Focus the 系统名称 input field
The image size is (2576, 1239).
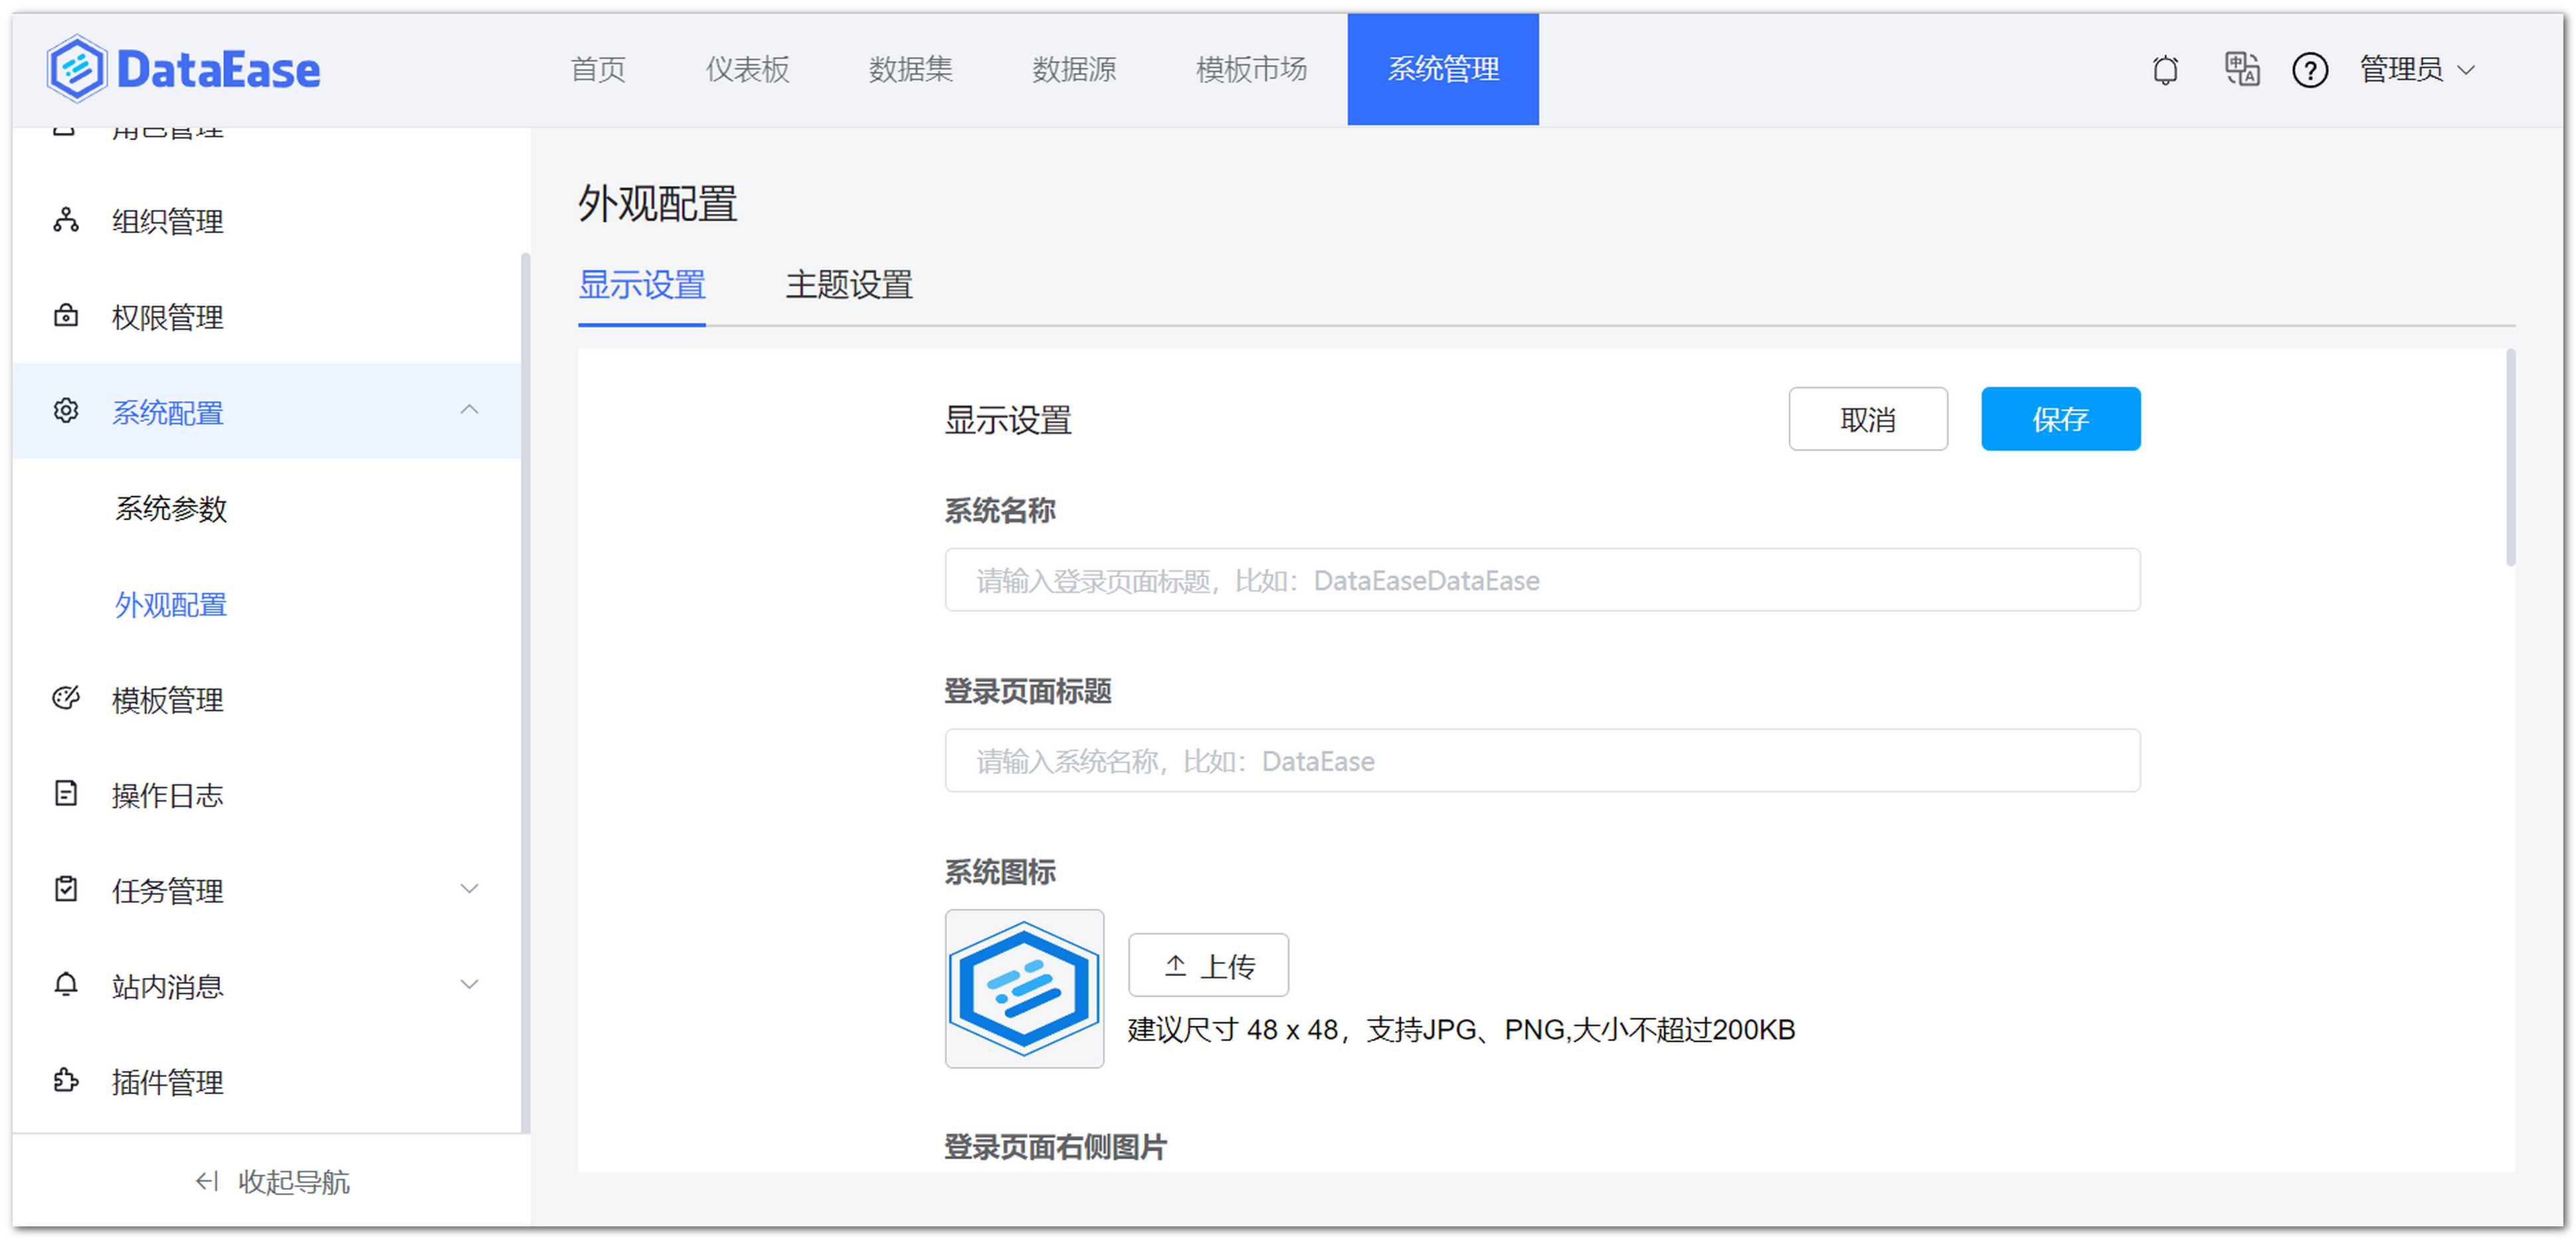click(1542, 580)
